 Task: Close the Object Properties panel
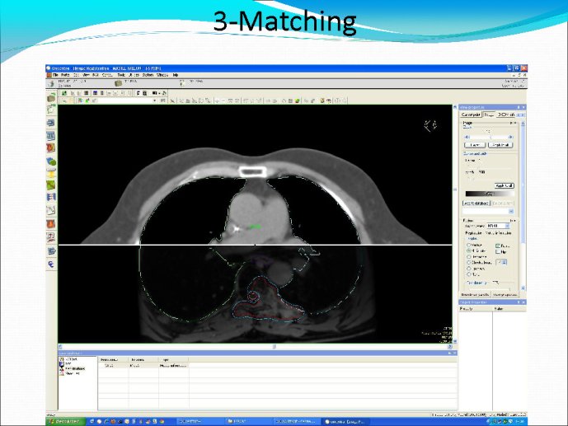[523, 302]
